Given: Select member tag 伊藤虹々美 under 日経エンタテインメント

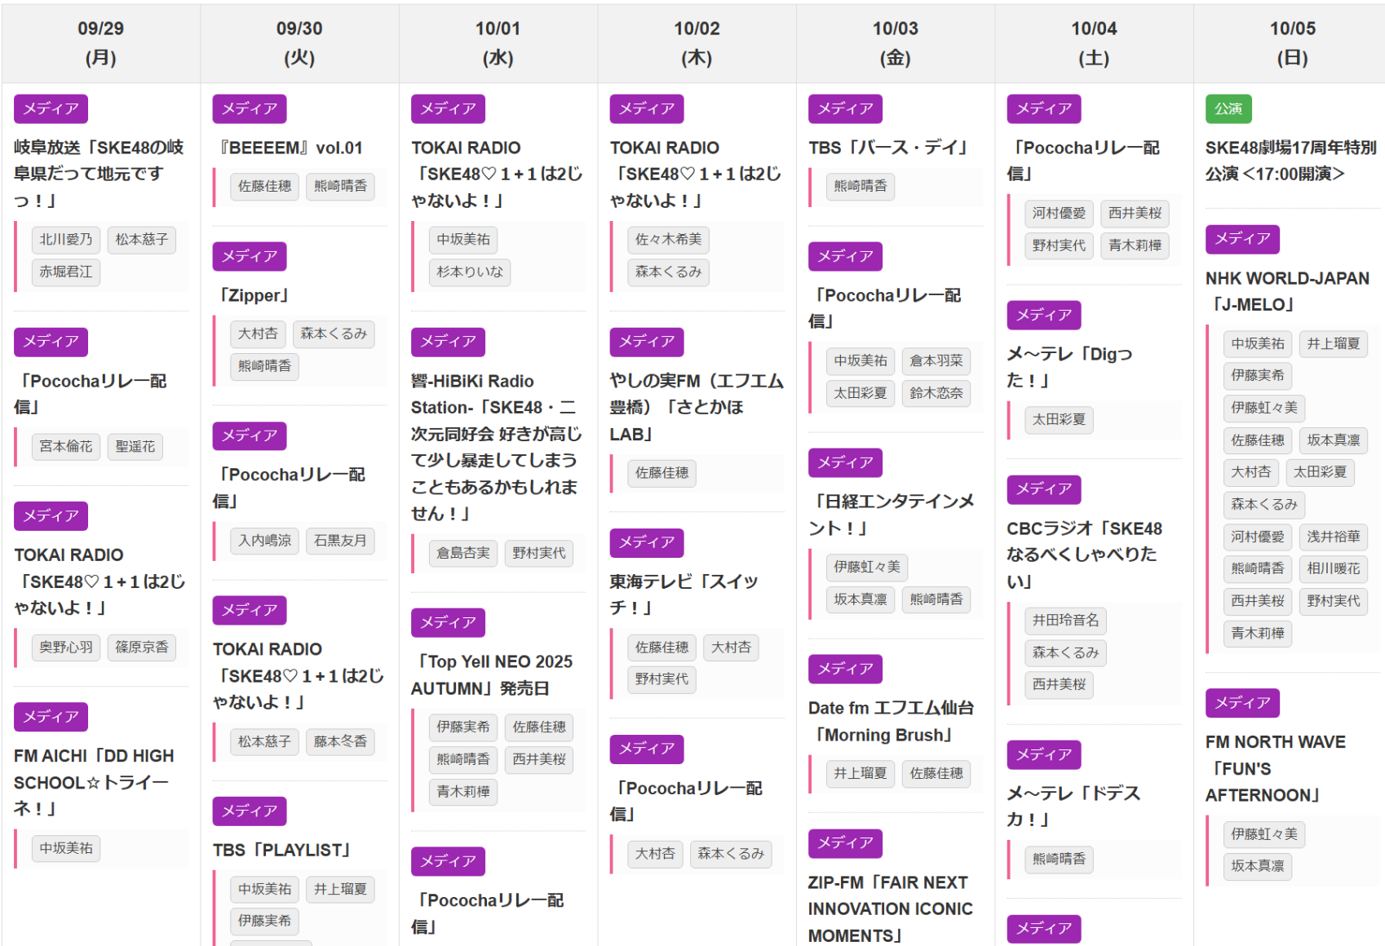Looking at the screenshot, I should click(x=866, y=567).
